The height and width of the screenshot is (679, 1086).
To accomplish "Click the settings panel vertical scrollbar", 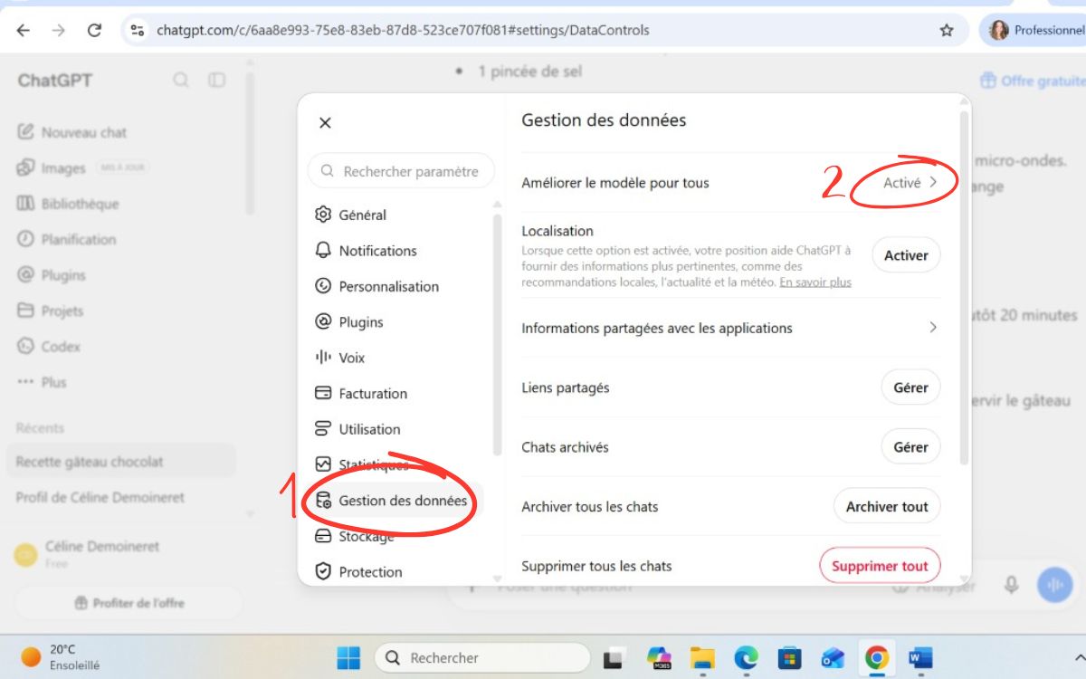I will [964, 288].
